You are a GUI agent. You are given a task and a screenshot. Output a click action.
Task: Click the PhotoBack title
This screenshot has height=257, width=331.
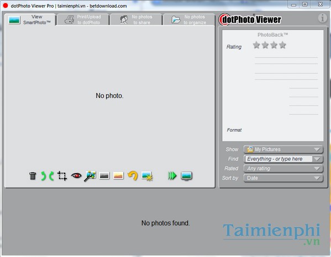[x=272, y=35]
